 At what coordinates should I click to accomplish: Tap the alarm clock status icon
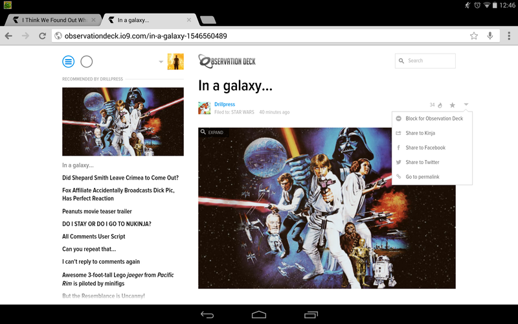pyautogui.click(x=477, y=5)
